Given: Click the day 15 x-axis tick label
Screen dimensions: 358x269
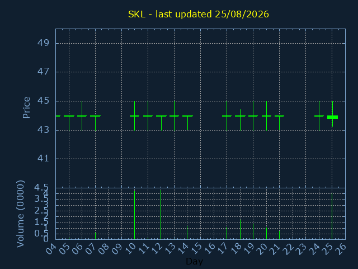Looking at the screenshot, I should coord(196,248).
